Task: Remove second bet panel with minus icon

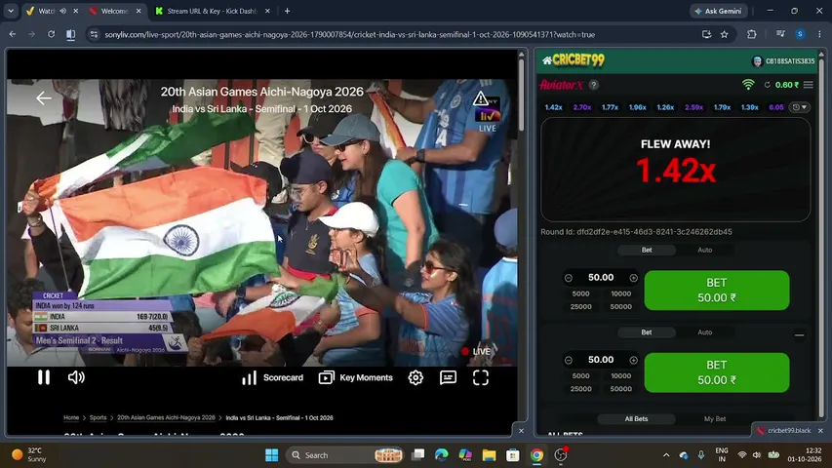Action: click(x=799, y=335)
